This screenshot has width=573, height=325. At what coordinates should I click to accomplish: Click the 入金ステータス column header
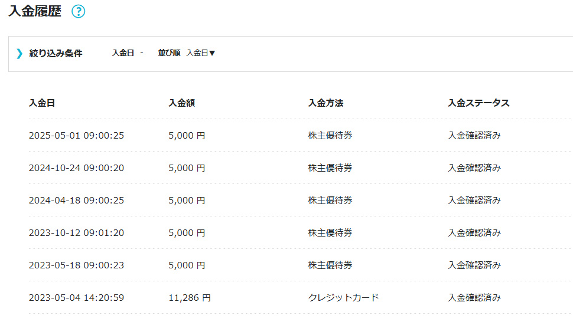pos(478,103)
